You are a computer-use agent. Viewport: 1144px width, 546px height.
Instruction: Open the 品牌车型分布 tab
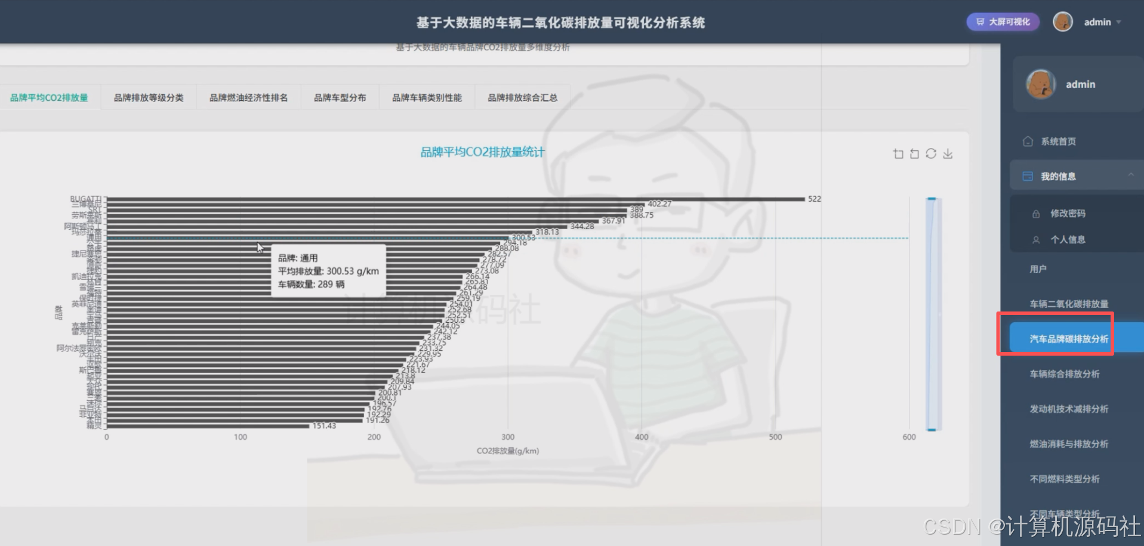(x=340, y=98)
